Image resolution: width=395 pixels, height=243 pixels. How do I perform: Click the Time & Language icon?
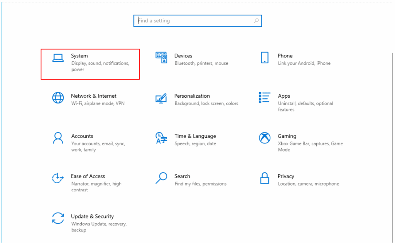click(161, 138)
